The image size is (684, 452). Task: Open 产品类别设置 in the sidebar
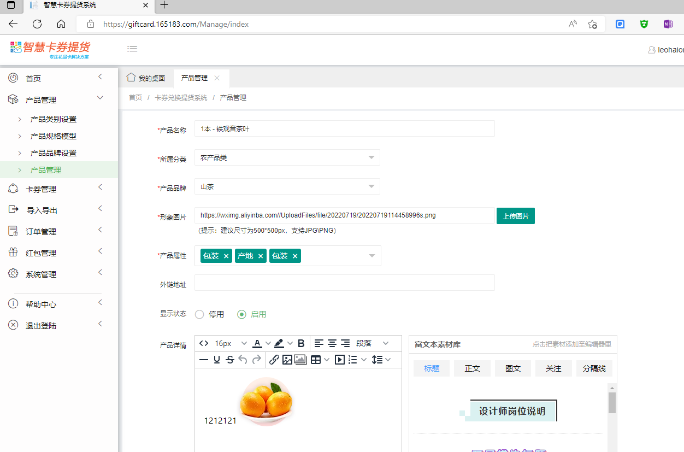click(x=54, y=119)
